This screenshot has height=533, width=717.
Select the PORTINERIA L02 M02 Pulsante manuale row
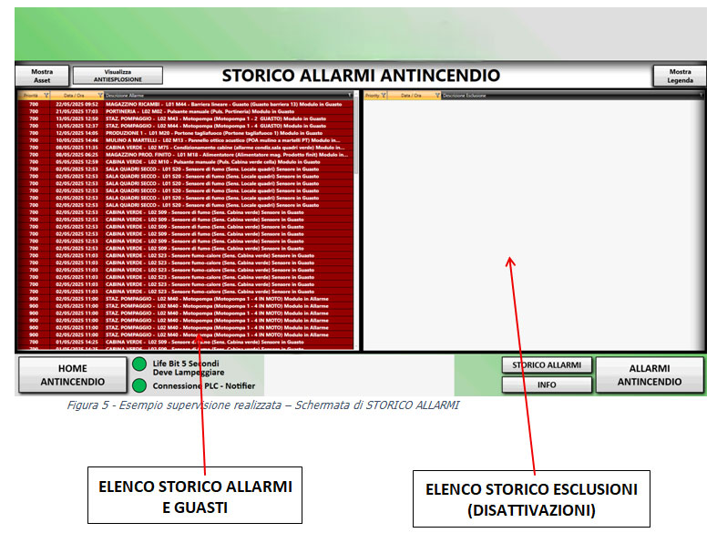(185, 111)
